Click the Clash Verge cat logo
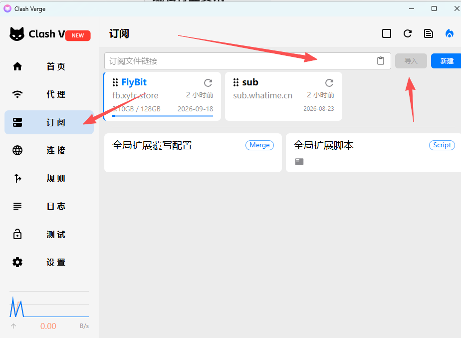 tap(17, 34)
